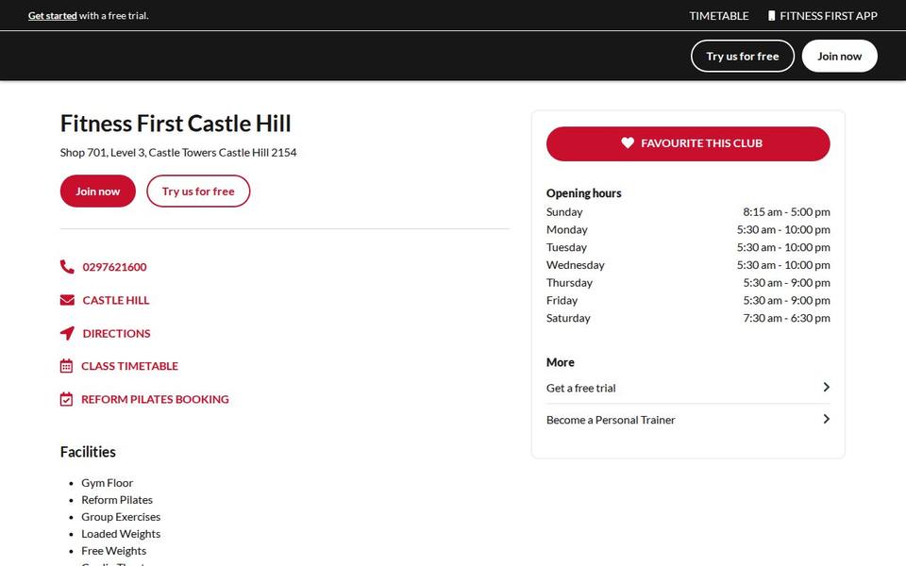
Task: Click the calendar icon beside CLASS TIMETABLE
Action: pos(66,366)
